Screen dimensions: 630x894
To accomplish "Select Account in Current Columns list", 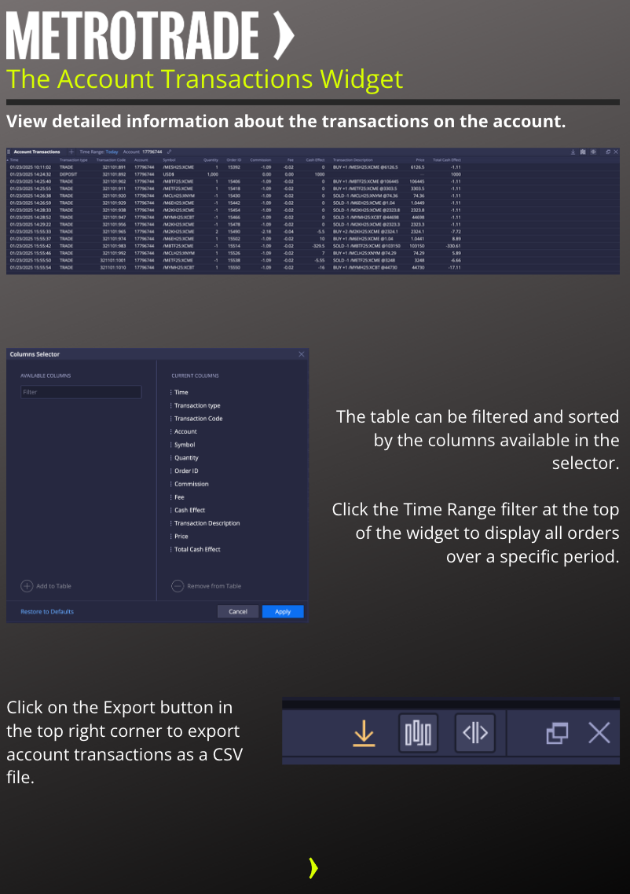I will tap(185, 431).
